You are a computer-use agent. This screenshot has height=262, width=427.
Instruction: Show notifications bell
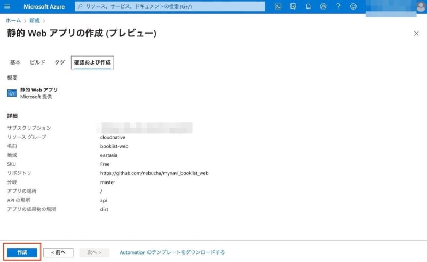(308, 6)
